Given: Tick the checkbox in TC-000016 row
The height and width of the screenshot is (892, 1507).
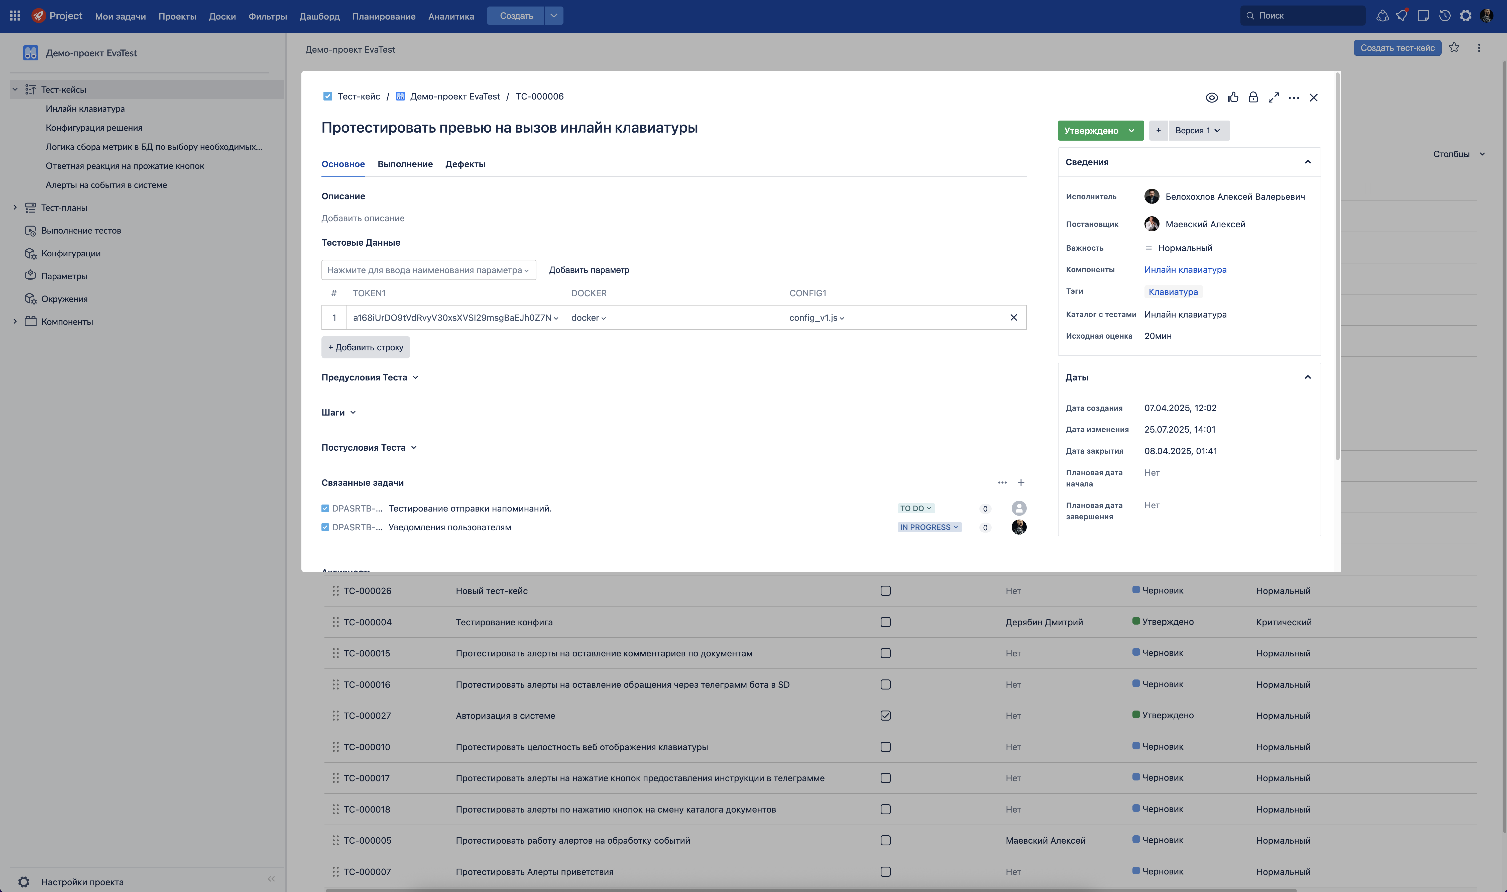Looking at the screenshot, I should coord(885,685).
